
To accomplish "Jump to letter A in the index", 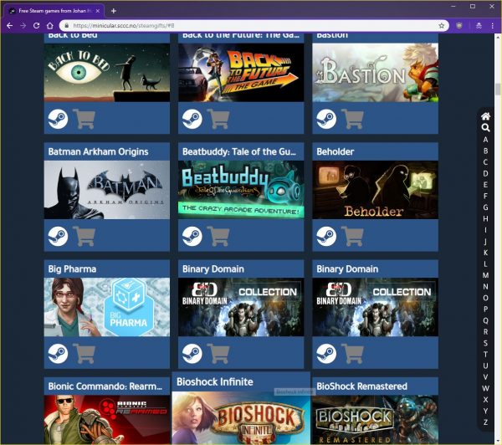I will (x=485, y=140).
